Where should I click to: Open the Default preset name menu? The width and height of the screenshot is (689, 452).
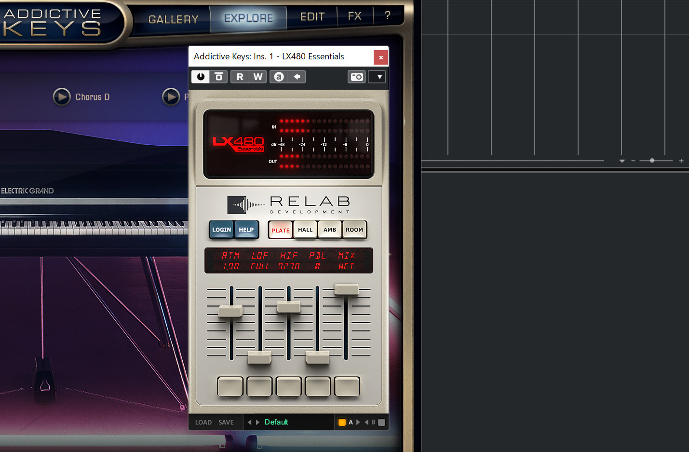(276, 422)
